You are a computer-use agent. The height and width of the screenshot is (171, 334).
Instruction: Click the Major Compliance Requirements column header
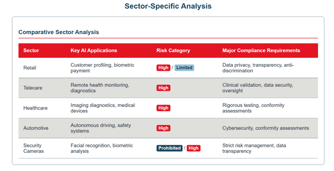pyautogui.click(x=261, y=50)
